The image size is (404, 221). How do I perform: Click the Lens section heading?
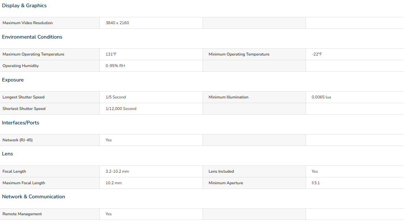point(8,154)
